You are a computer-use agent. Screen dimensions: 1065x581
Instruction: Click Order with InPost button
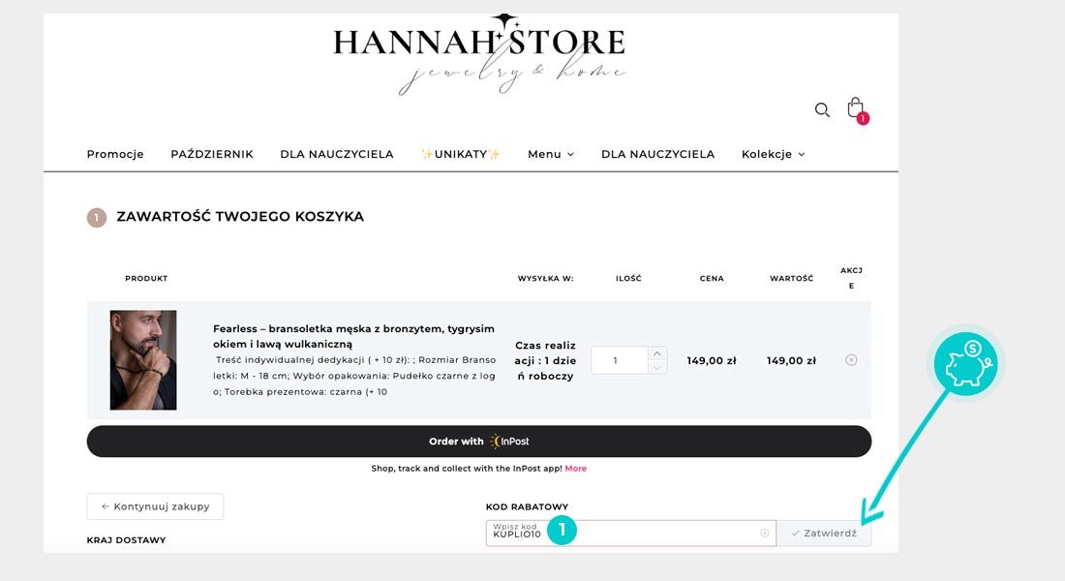(479, 442)
